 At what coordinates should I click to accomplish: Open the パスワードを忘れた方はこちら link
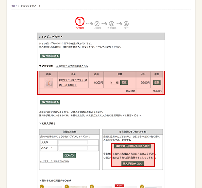[55, 161]
